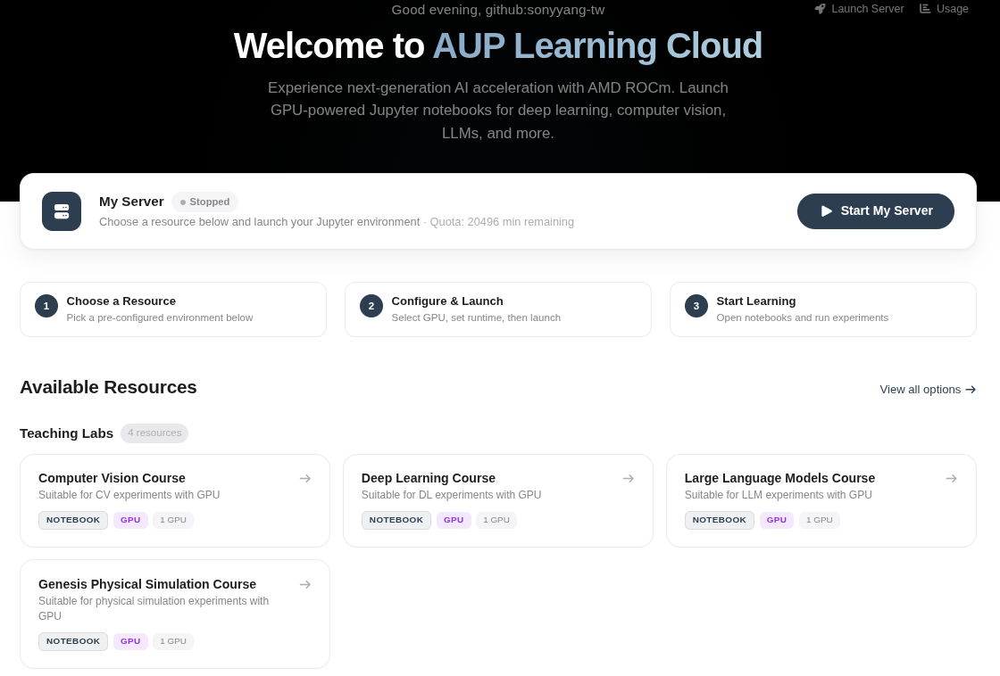This screenshot has width=1000, height=676.
Task: Click 'Start Learning' step title
Action: click(x=755, y=301)
